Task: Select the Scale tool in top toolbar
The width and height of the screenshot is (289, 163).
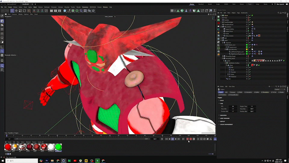Action: point(20,11)
